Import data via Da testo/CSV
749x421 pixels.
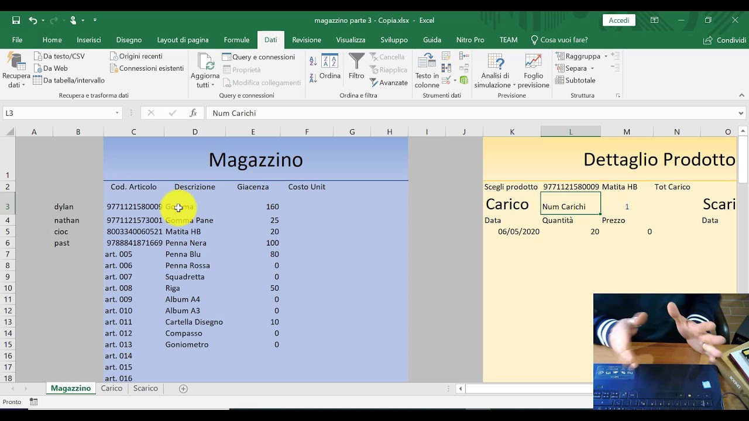(x=59, y=56)
